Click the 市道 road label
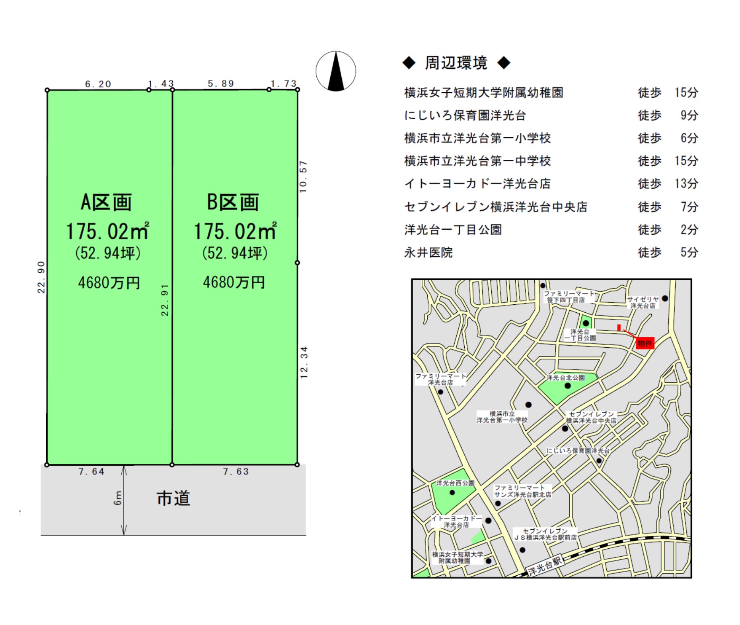The width and height of the screenshot is (740, 625). click(x=173, y=498)
